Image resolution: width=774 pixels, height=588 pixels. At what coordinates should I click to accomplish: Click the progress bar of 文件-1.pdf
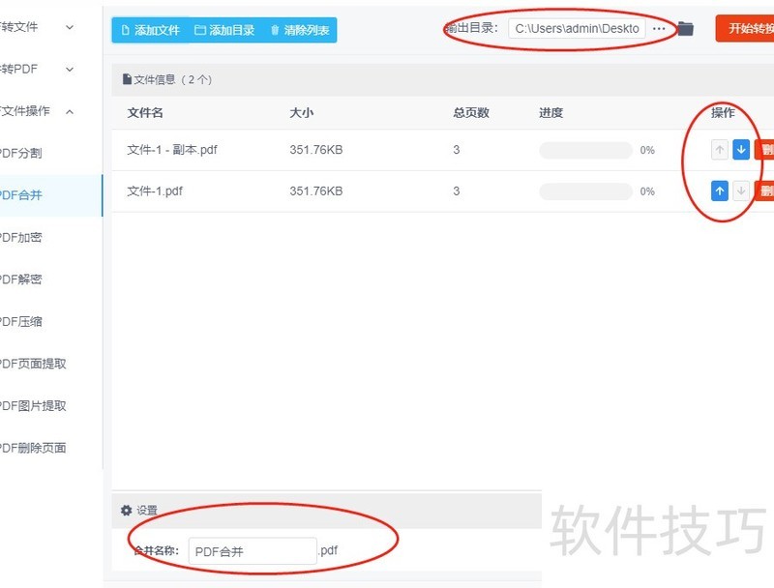tap(585, 191)
